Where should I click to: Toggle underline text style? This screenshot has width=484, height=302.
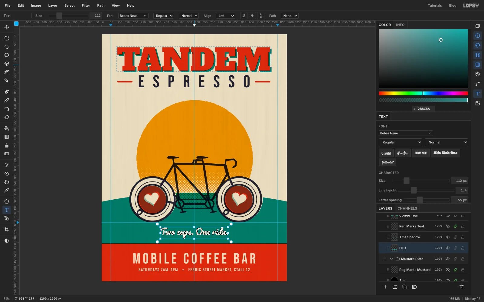point(244,16)
